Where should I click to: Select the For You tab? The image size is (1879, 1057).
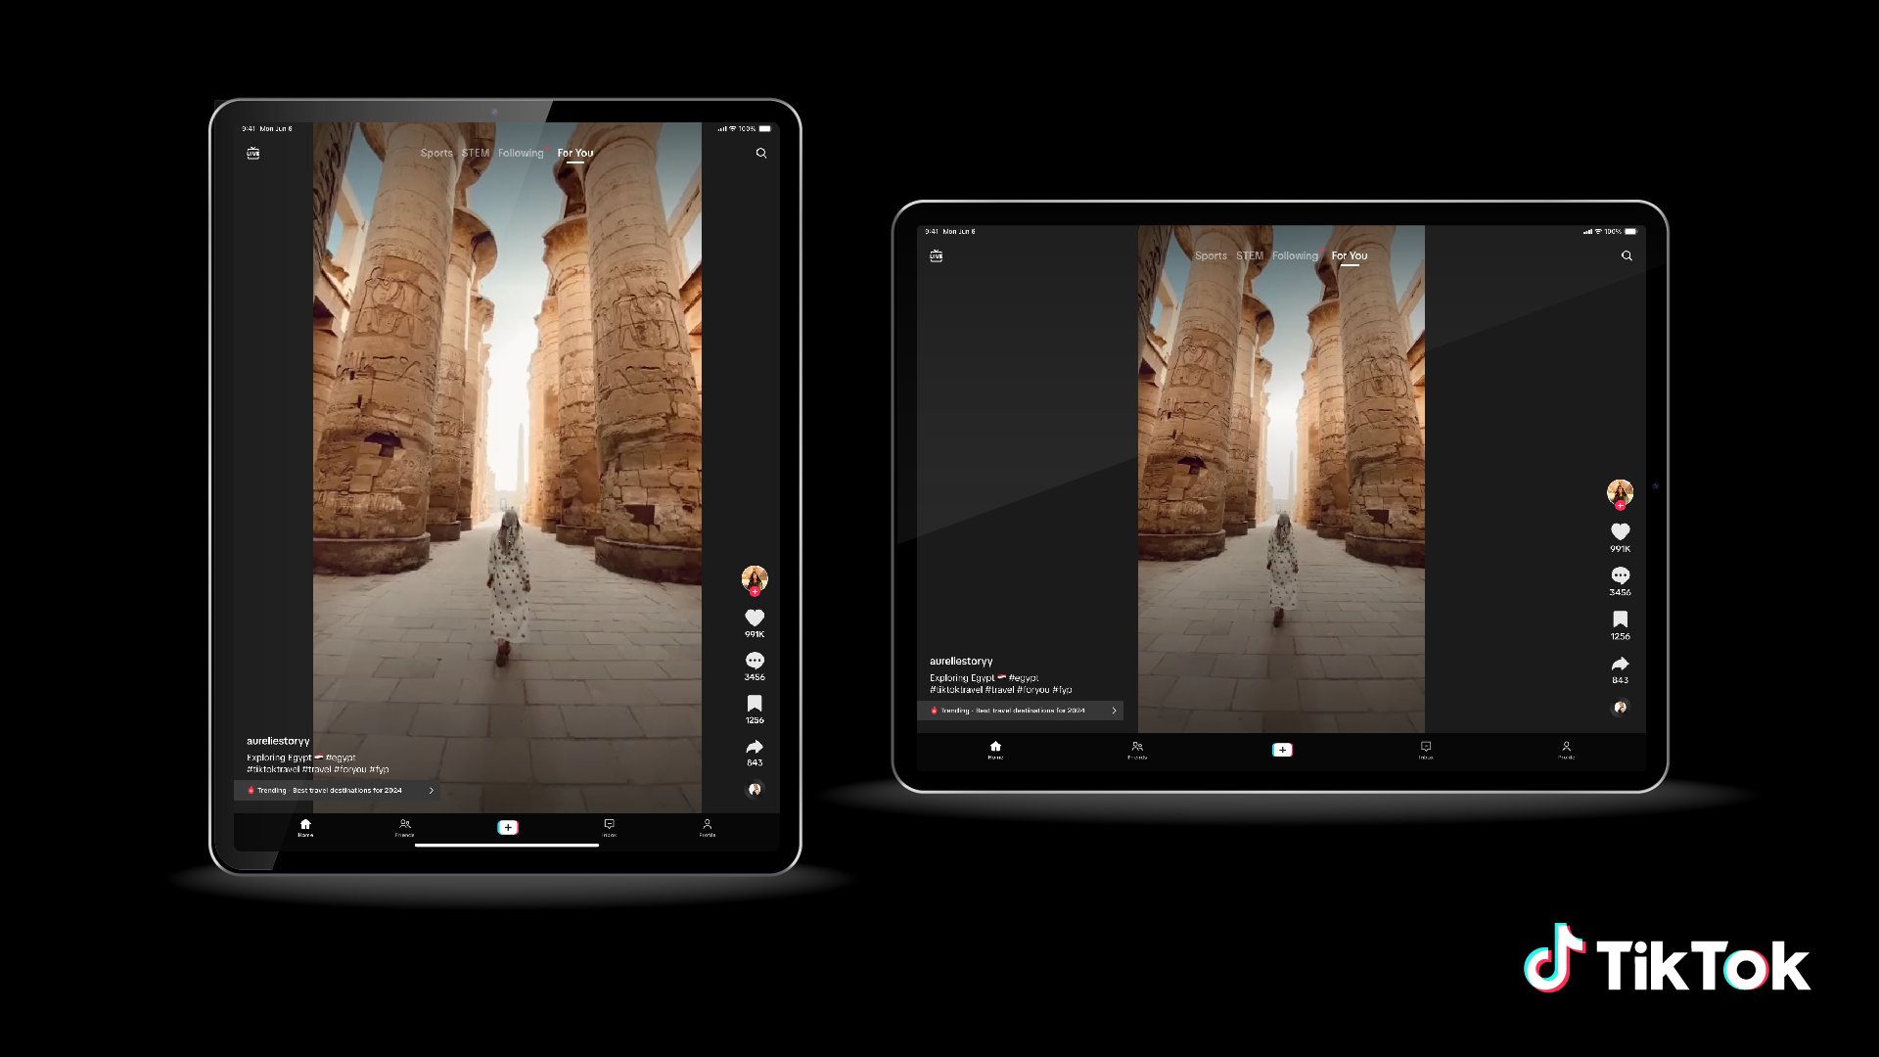[574, 153]
